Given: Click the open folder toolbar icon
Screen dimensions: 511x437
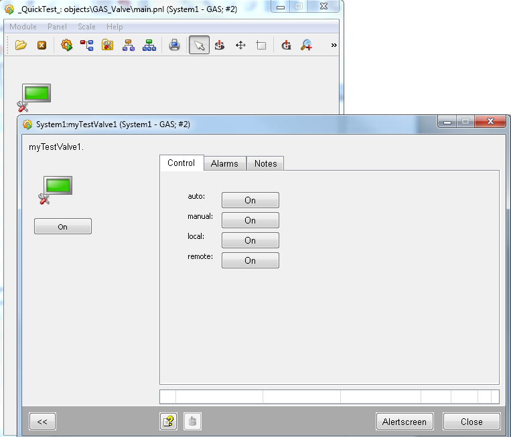Looking at the screenshot, I should pos(21,46).
